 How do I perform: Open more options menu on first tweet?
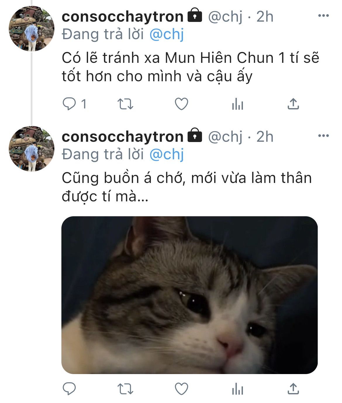click(x=323, y=15)
